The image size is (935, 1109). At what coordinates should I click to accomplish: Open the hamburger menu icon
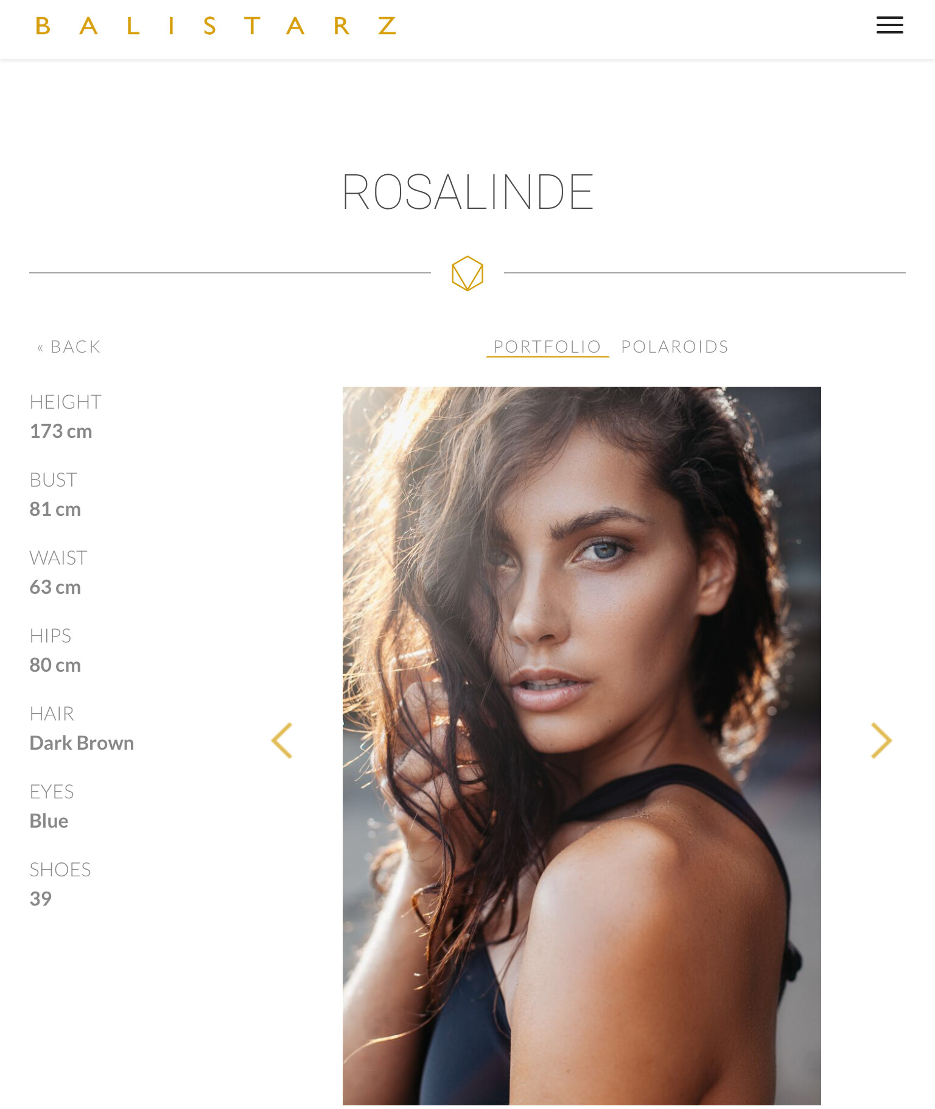889,25
